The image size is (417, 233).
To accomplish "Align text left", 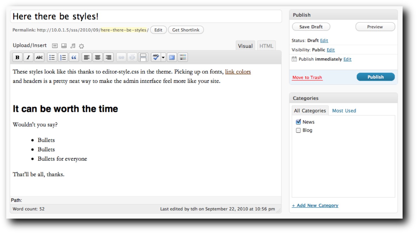I will click(x=87, y=57).
